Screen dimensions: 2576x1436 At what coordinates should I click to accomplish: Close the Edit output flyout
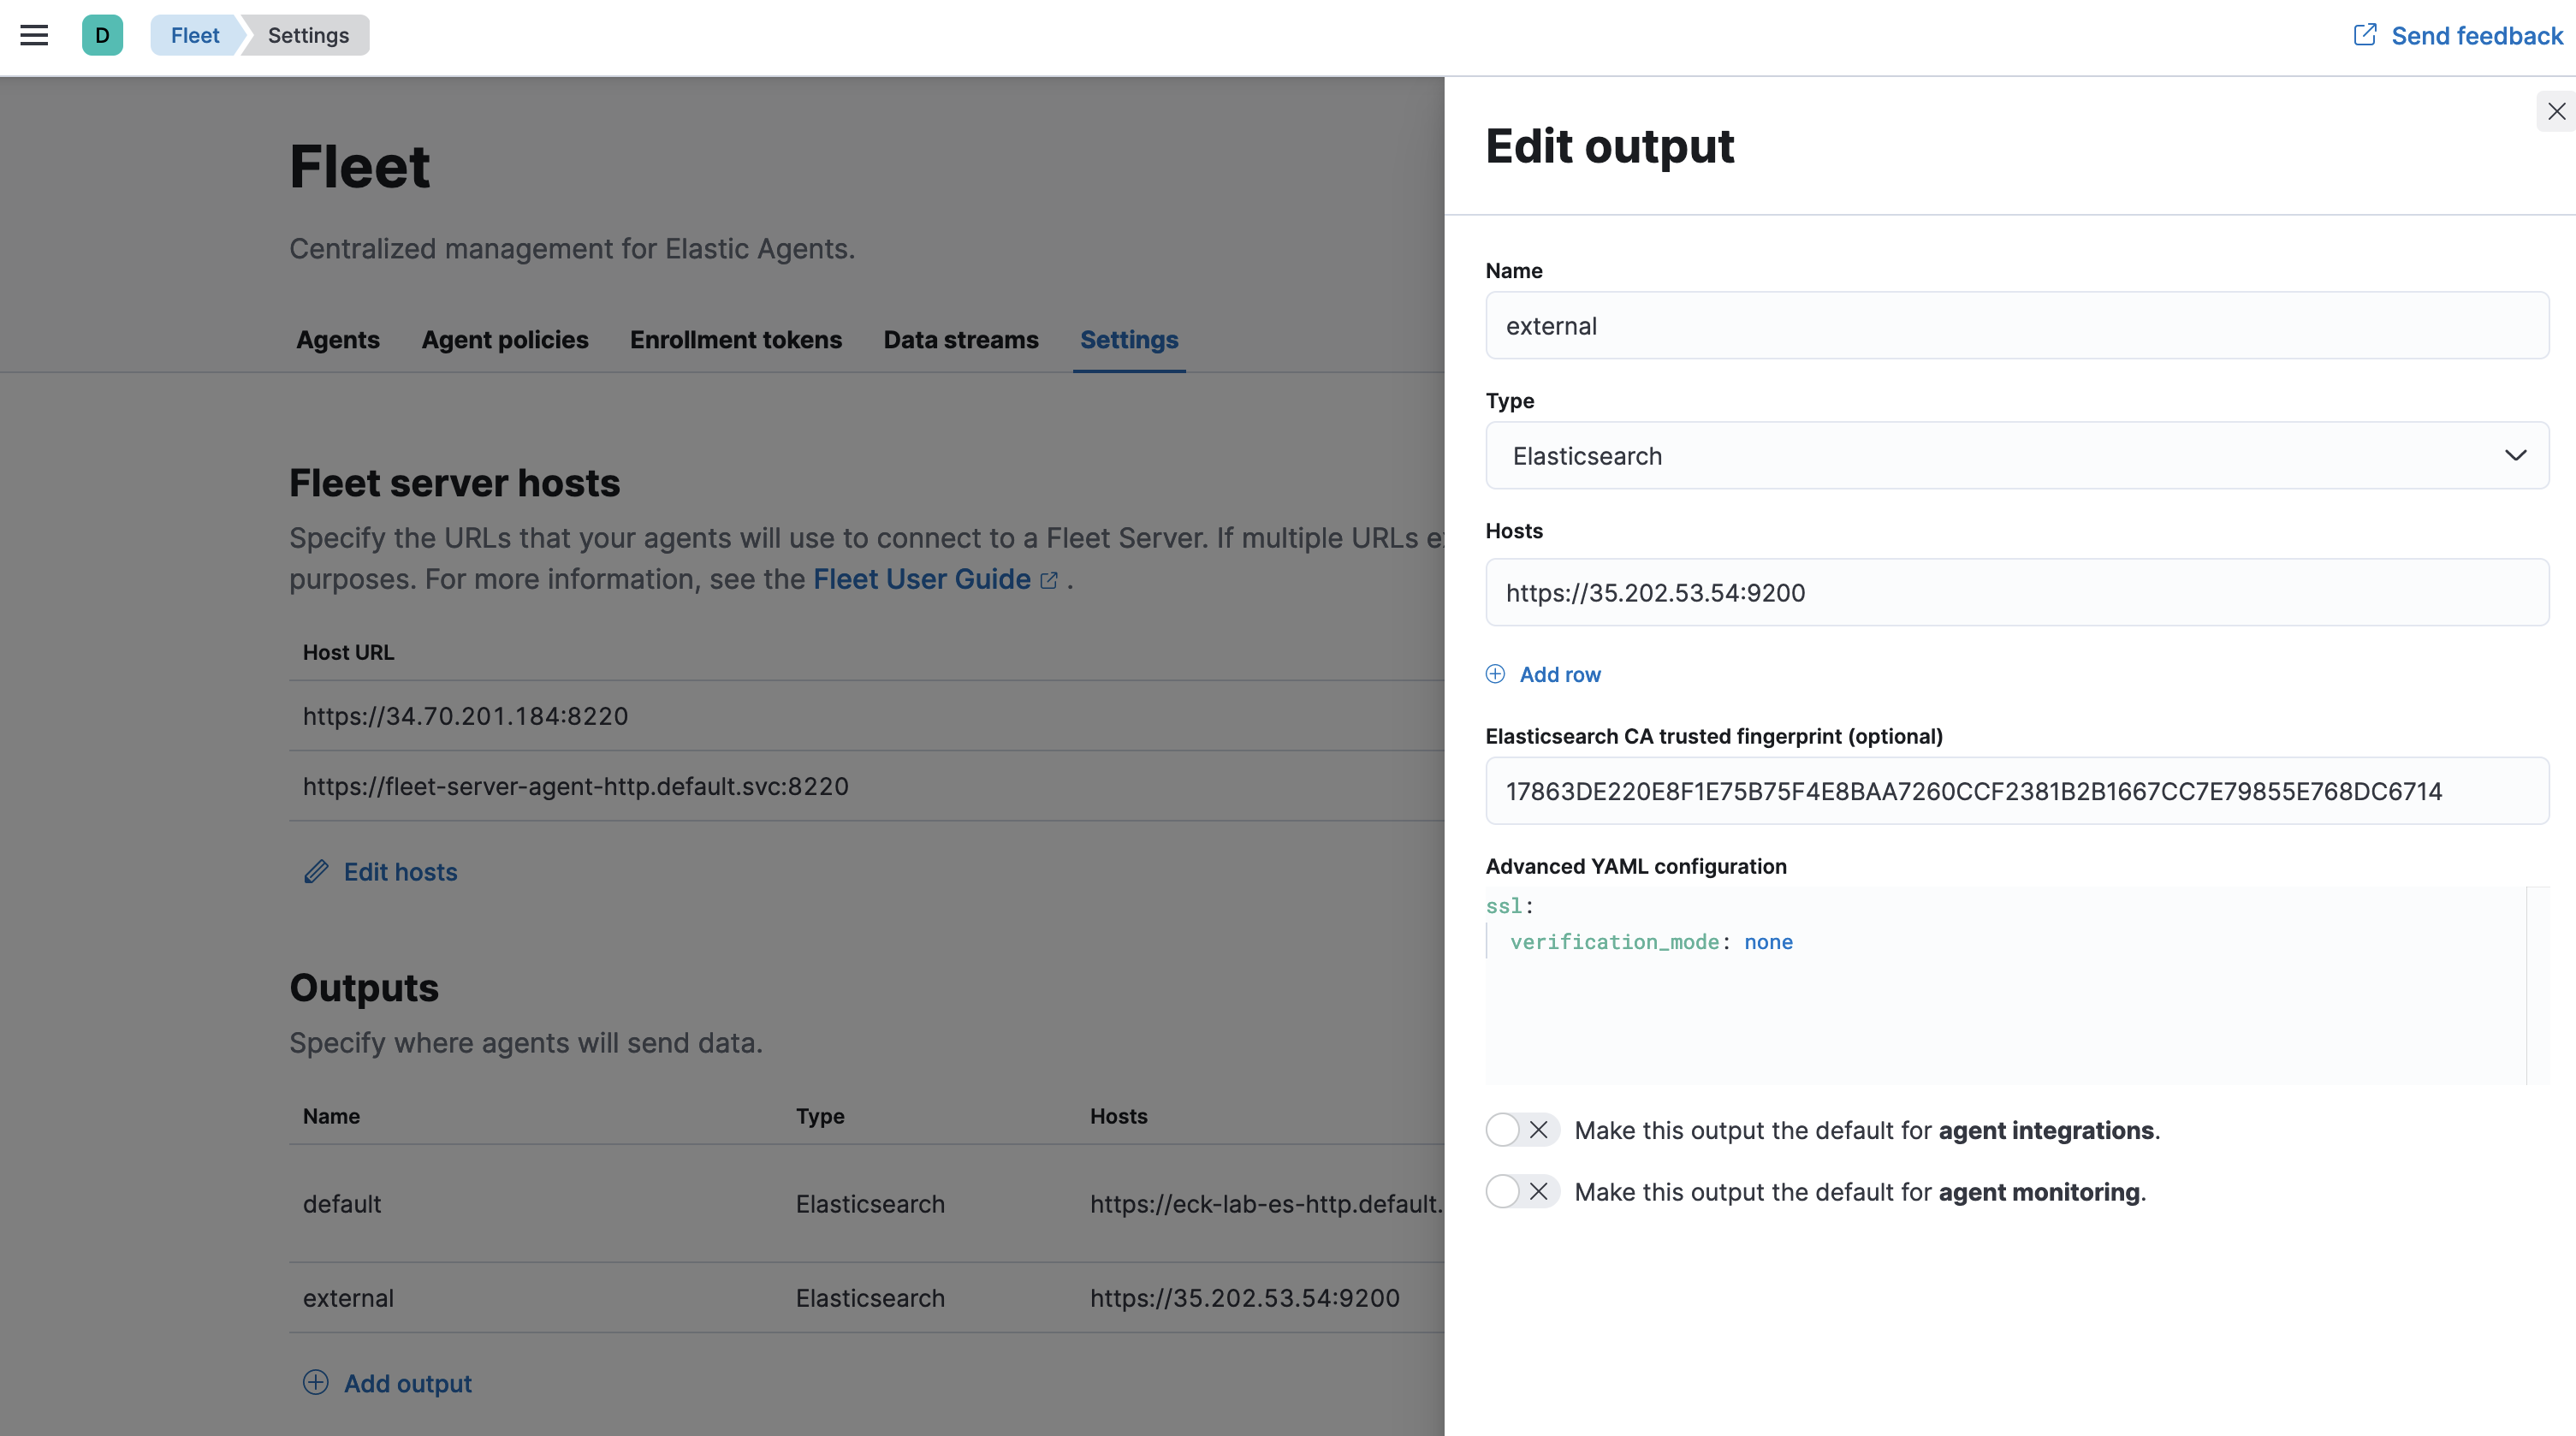2556,111
